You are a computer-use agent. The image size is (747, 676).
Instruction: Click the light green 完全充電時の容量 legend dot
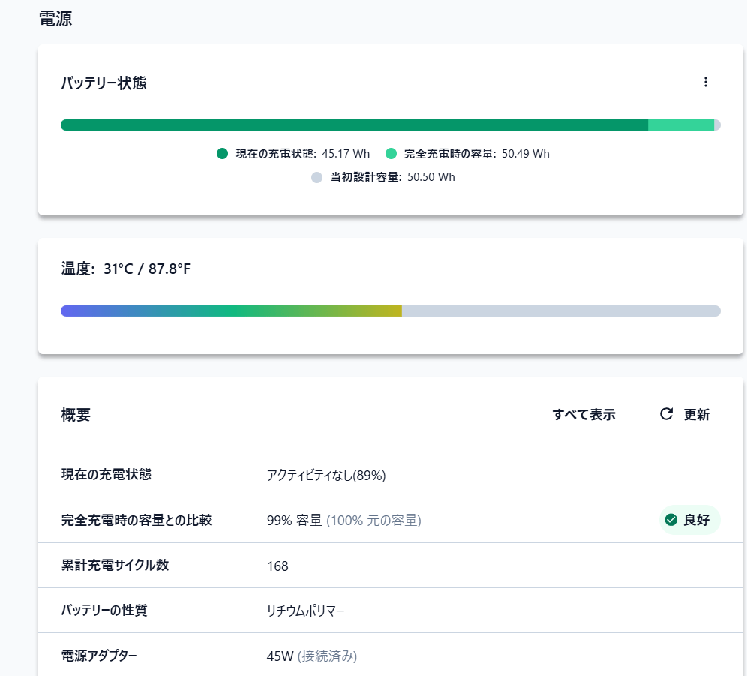coord(391,154)
